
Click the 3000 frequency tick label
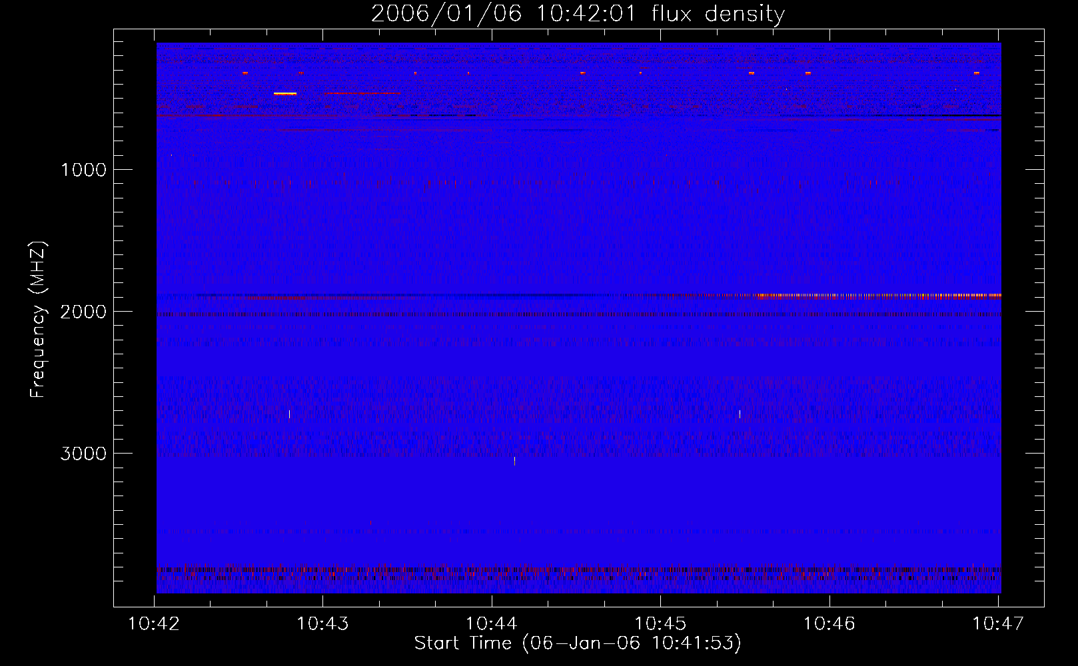pos(83,454)
